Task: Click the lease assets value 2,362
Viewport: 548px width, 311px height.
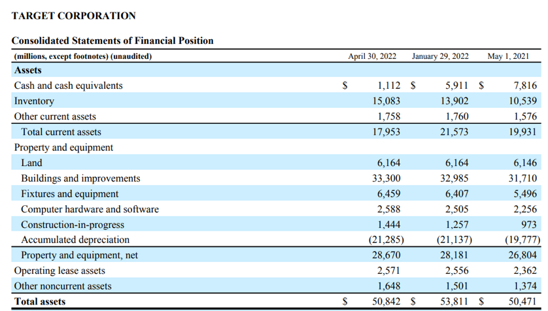Action: 525,270
